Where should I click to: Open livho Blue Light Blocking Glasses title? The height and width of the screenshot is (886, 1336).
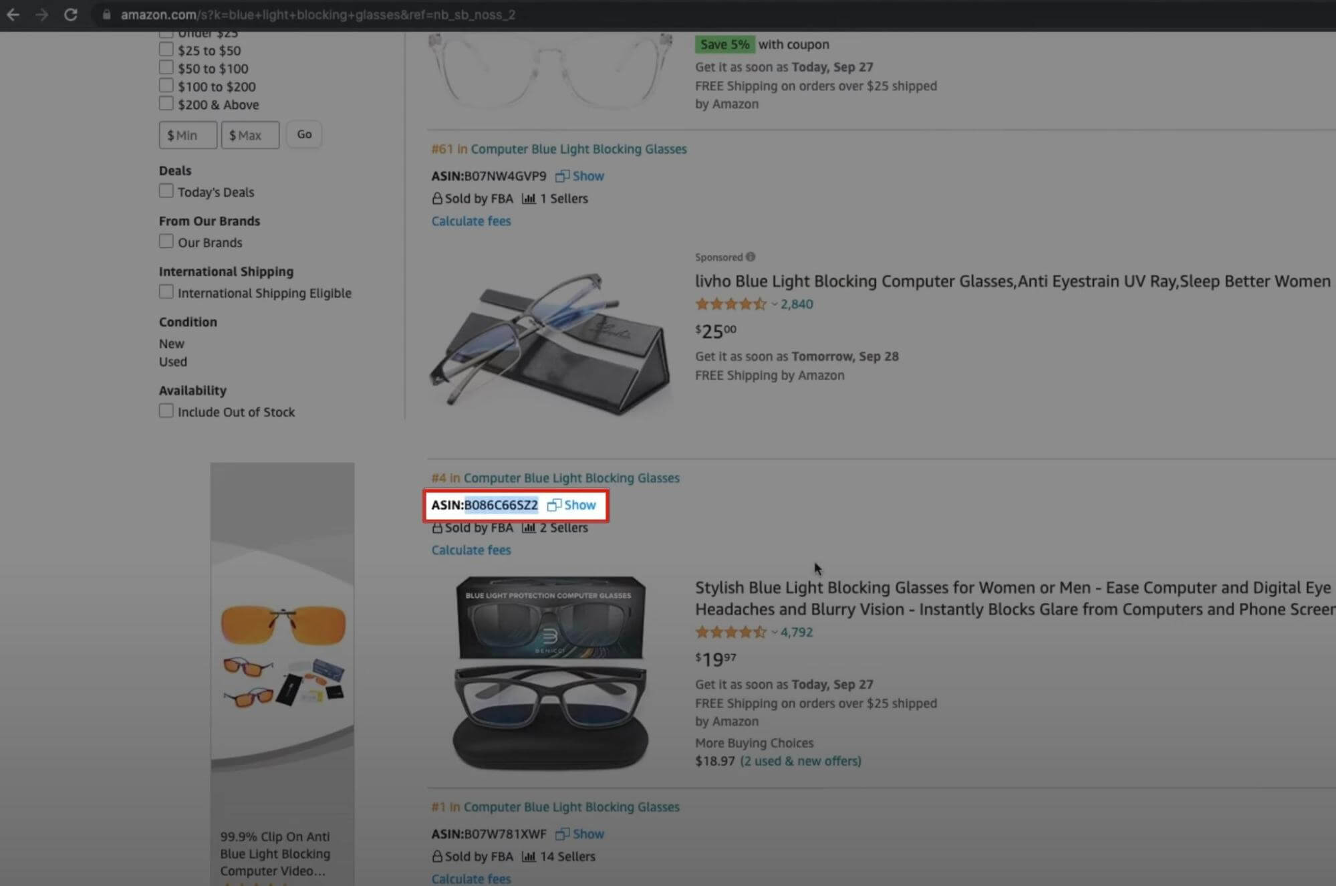1012,282
